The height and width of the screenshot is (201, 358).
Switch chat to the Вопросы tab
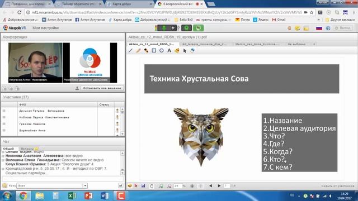[29, 149]
